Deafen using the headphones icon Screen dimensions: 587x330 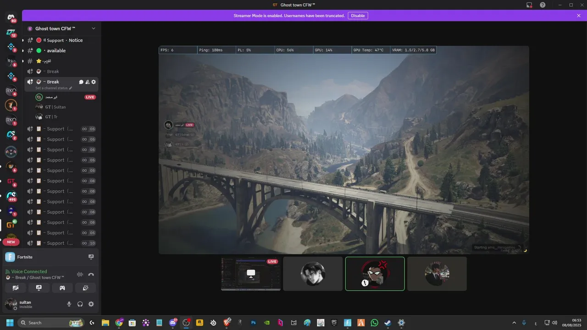(80, 304)
